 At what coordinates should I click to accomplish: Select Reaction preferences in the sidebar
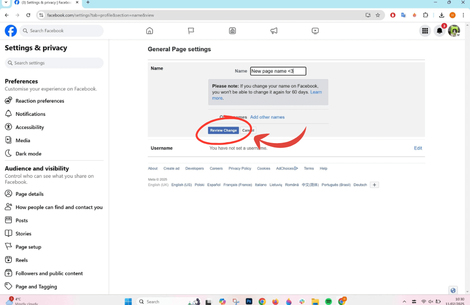39,101
